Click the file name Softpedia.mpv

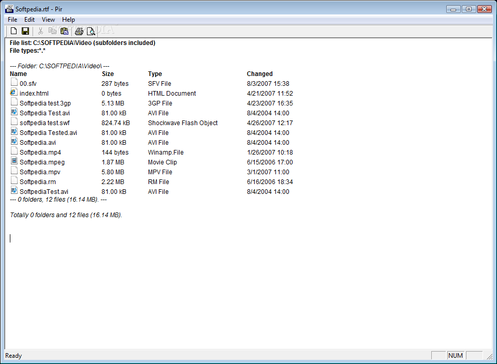click(x=40, y=172)
